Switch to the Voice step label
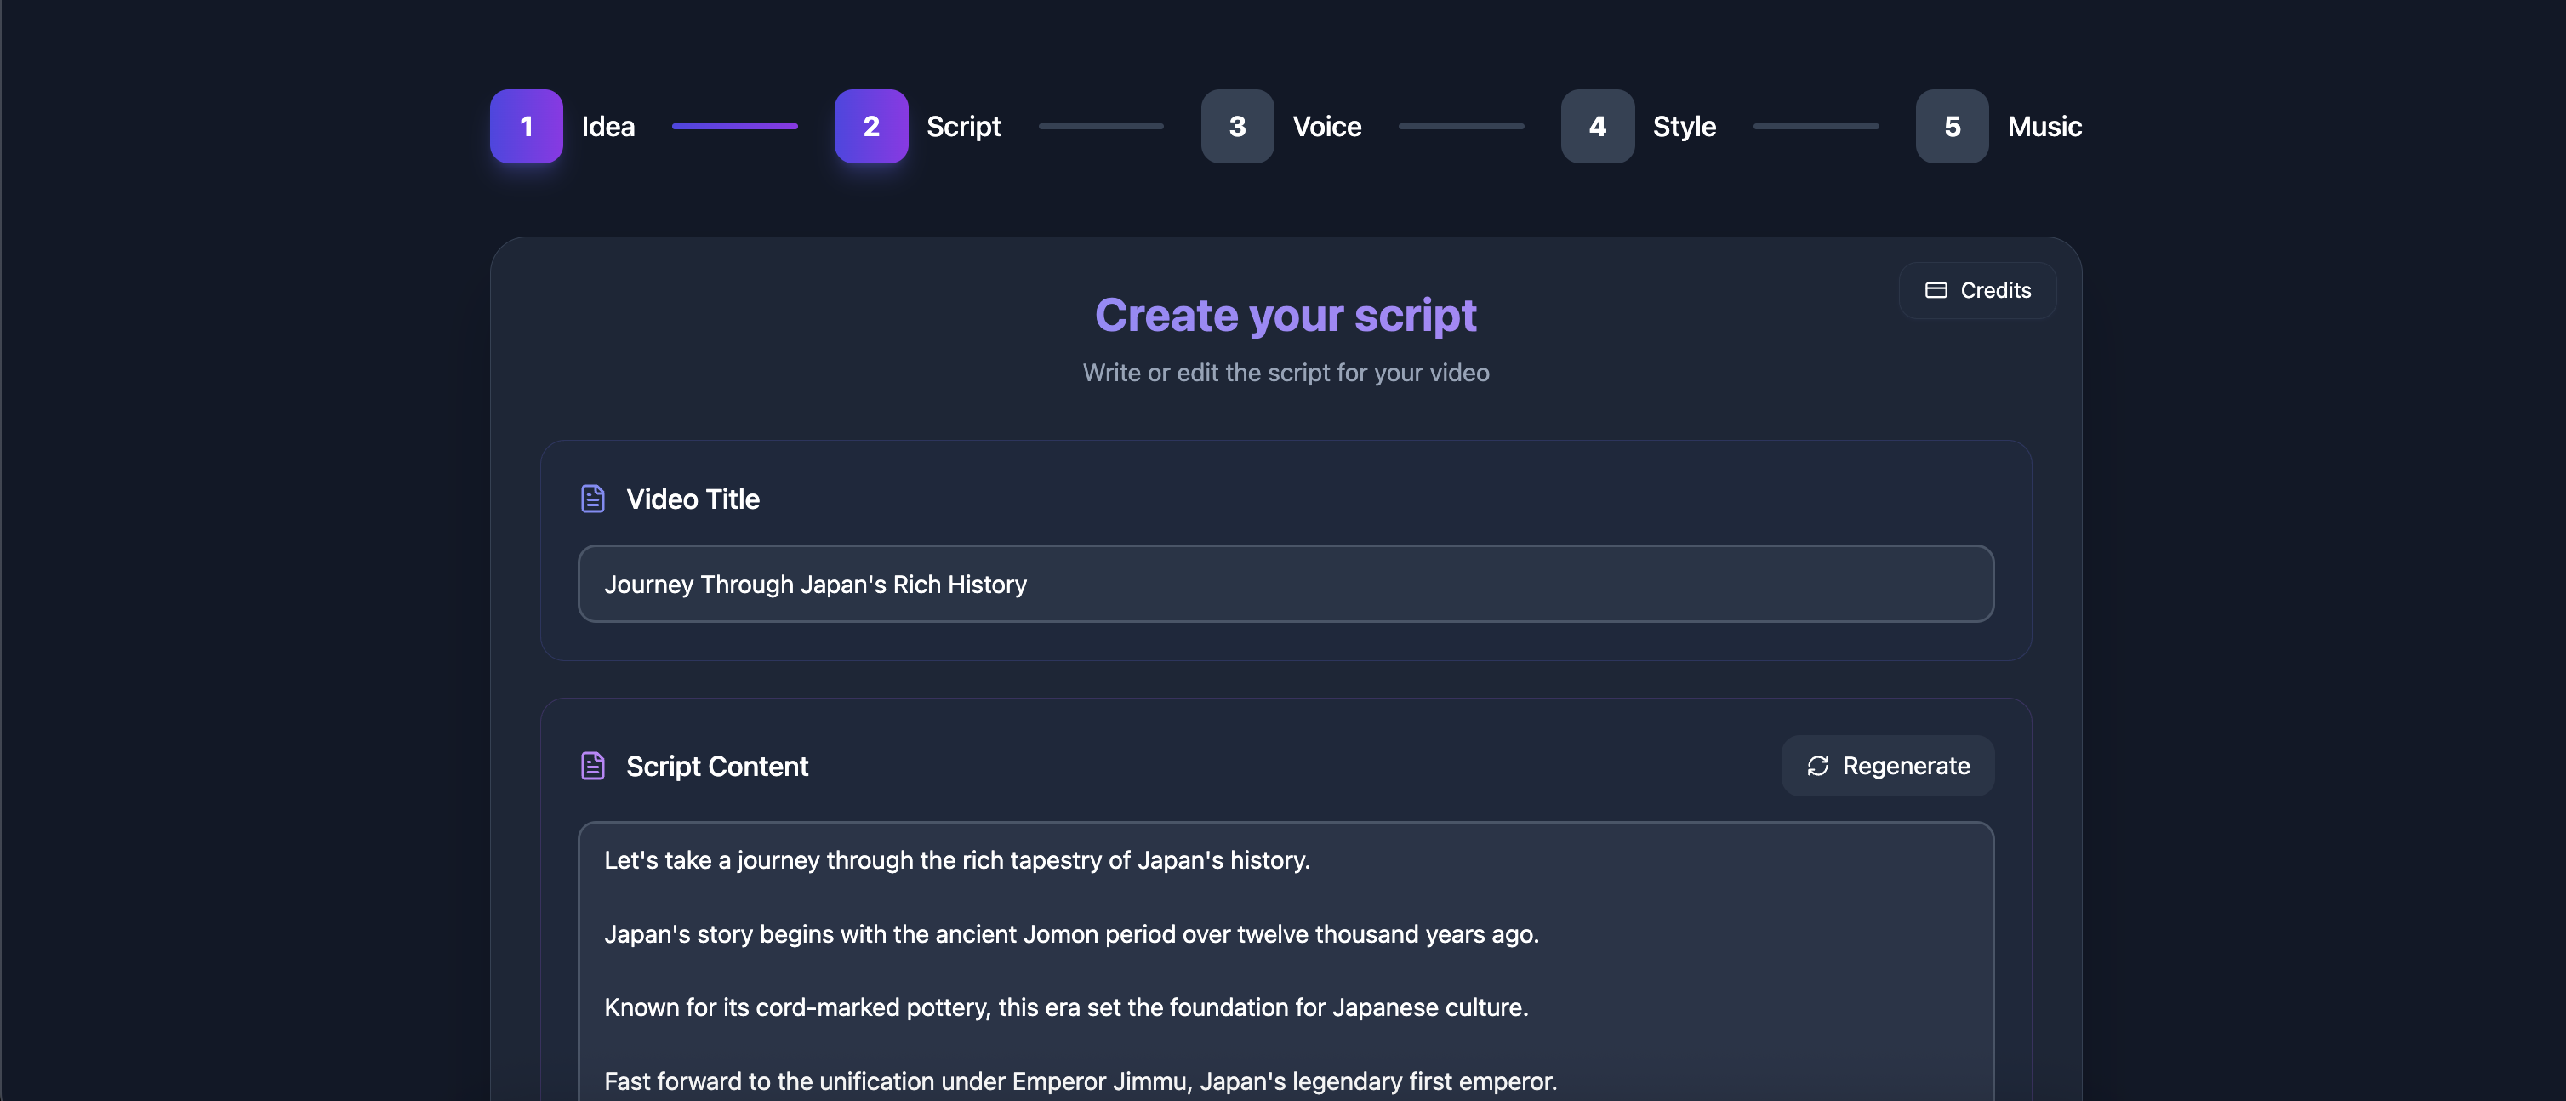The width and height of the screenshot is (2566, 1101). [x=1326, y=127]
